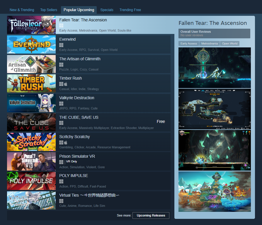The image size is (262, 225).
Task: View the crystal cave preview screenshot
Action: coord(215,150)
